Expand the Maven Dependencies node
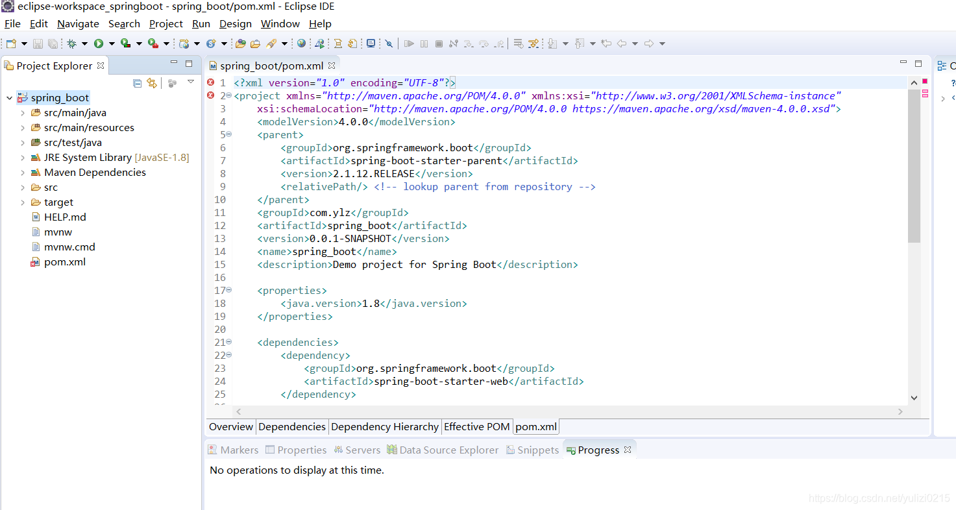This screenshot has width=956, height=510. click(x=23, y=173)
